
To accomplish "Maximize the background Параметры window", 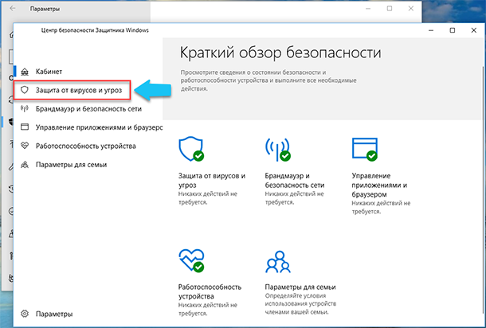I will pyautogui.click(x=390, y=9).
